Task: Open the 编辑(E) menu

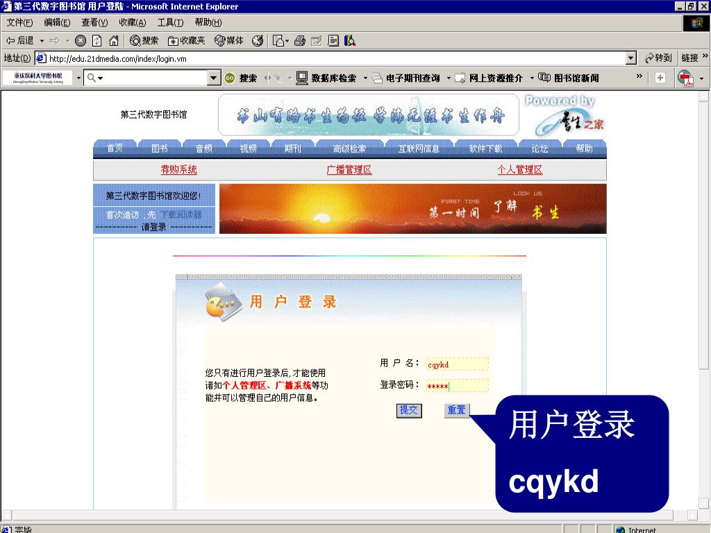Action: (x=57, y=22)
